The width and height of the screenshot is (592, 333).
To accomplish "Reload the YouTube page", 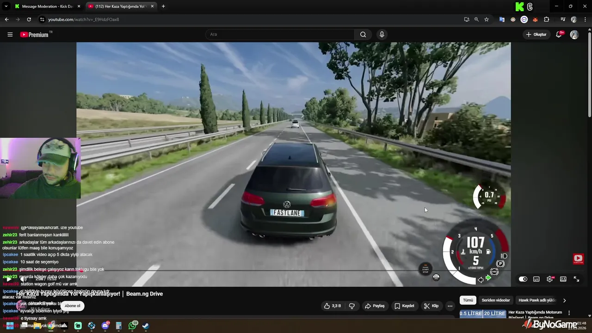I will [29, 19].
